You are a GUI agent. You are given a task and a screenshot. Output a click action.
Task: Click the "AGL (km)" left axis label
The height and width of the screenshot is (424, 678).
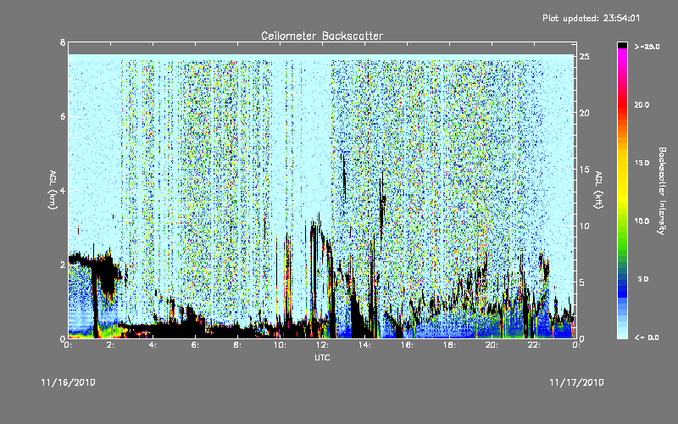53,190
